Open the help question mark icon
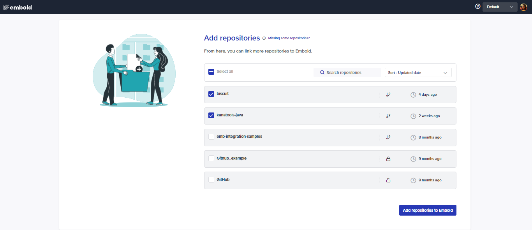Screen dimensions: 532x230 (478, 6)
